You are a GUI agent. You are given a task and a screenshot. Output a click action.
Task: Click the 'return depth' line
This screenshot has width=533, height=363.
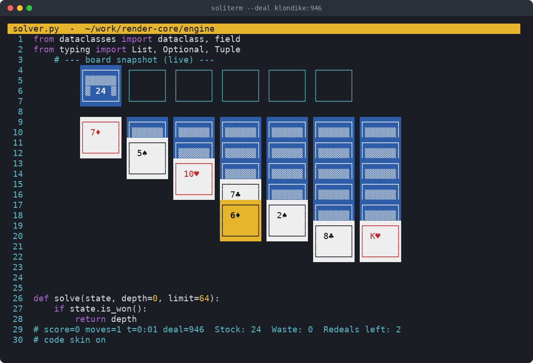tap(106, 319)
